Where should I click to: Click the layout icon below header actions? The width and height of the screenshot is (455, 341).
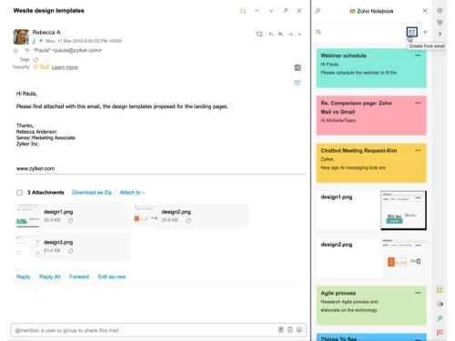tap(298, 67)
